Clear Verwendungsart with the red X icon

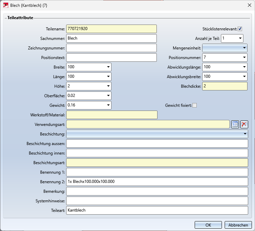pyautogui.click(x=244, y=125)
